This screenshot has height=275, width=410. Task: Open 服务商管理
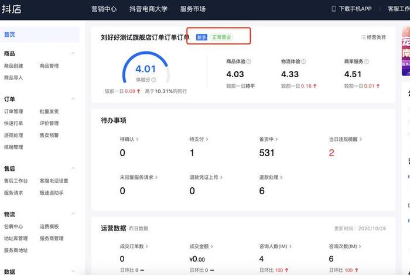[x=52, y=238]
